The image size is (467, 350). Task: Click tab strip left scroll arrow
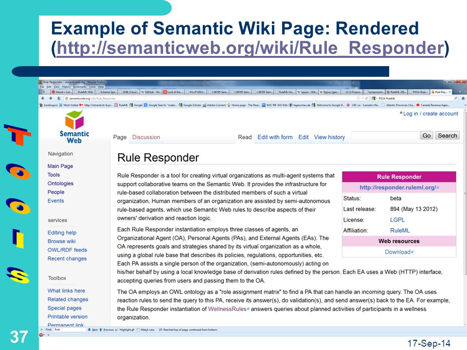pyautogui.click(x=41, y=92)
